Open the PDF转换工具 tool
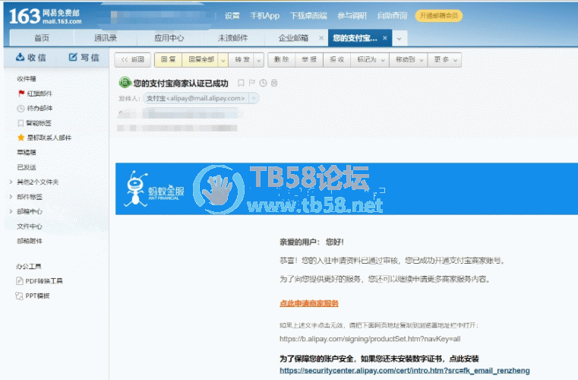 pos(39,281)
